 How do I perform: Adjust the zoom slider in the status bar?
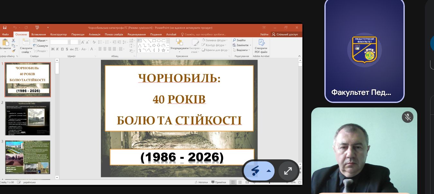point(269,182)
